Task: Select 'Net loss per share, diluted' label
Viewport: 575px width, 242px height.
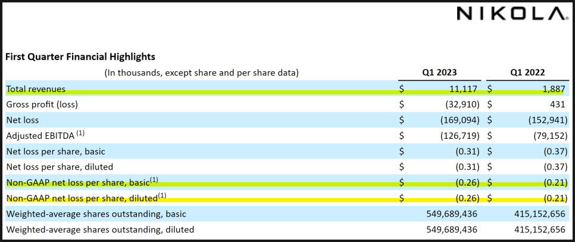Action: pos(60,167)
